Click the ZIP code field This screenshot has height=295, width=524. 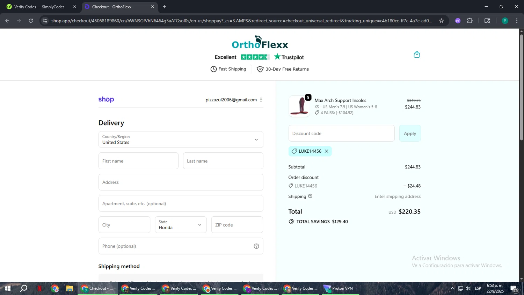237,225
